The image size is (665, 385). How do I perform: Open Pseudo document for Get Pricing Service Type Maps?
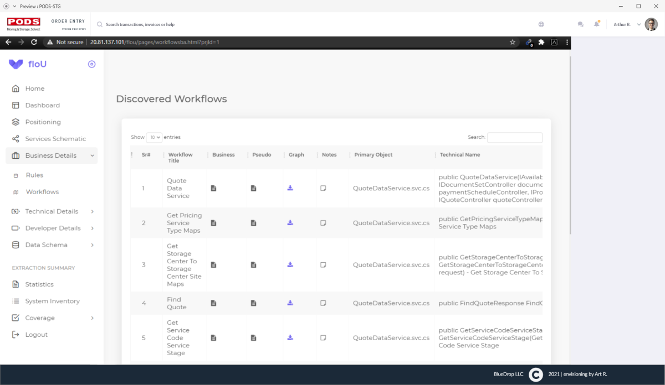253,223
